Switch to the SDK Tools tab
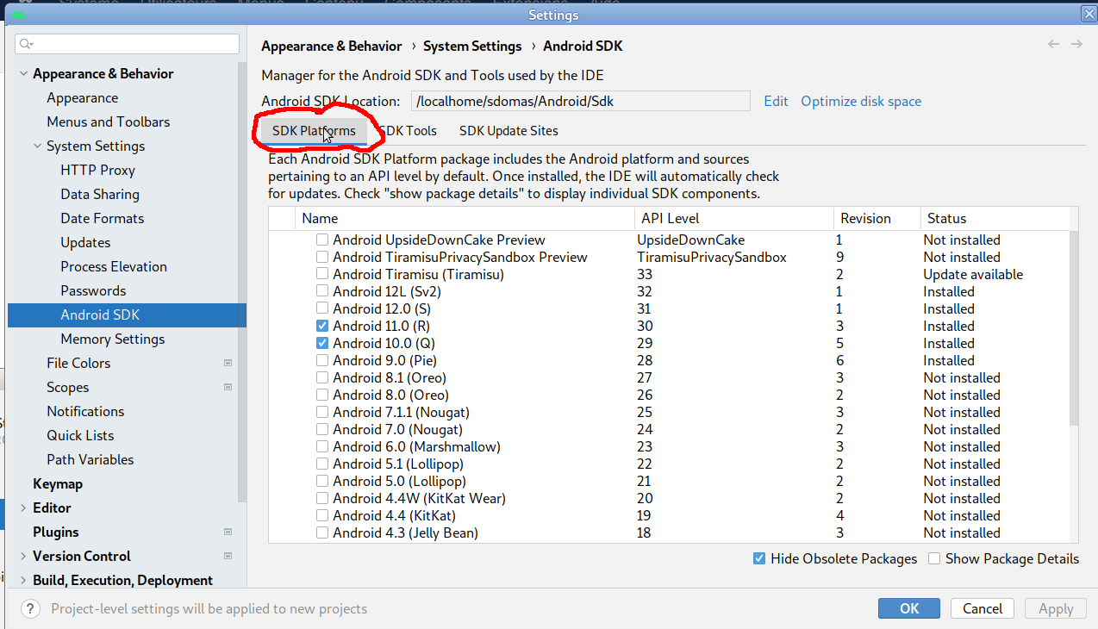Screen dimensions: 1098x629 407,131
